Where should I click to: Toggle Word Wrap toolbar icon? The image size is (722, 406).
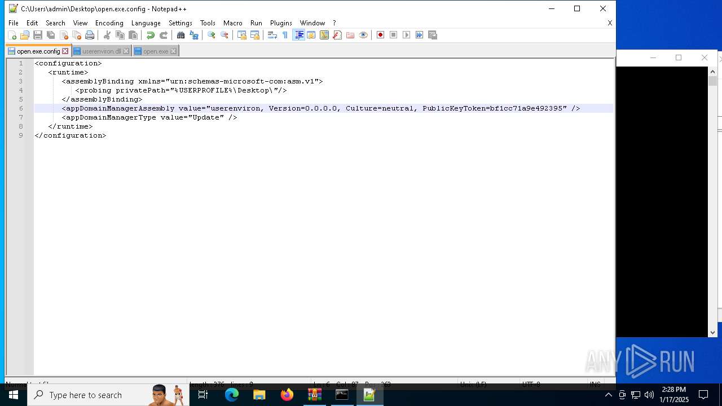(272, 35)
